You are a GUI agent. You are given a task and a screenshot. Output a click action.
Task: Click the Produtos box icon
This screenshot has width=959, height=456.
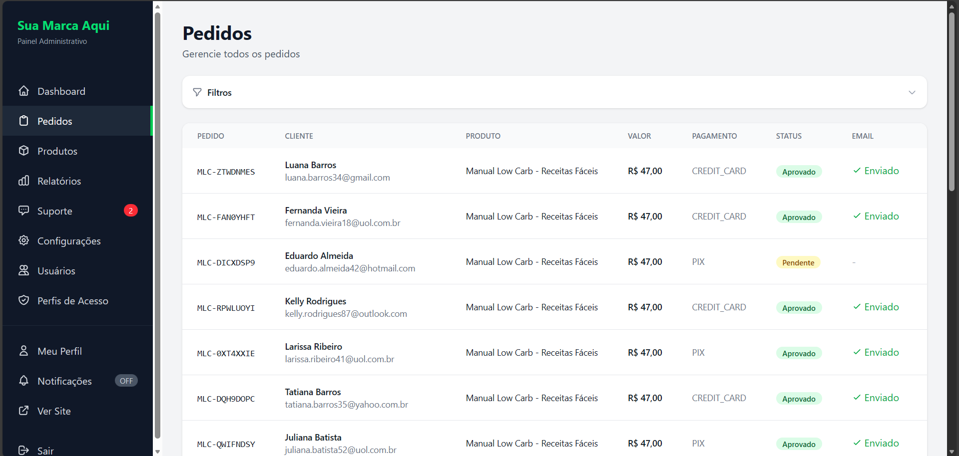click(x=23, y=151)
